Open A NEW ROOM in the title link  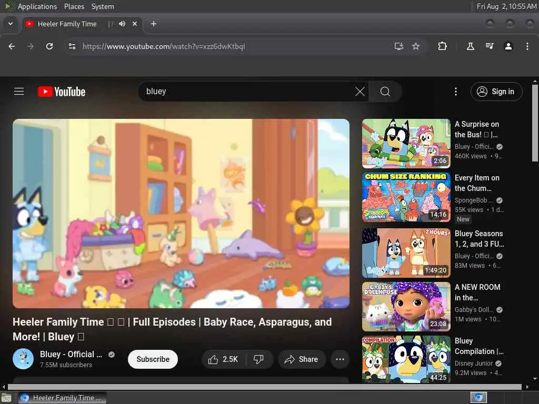[477, 292]
